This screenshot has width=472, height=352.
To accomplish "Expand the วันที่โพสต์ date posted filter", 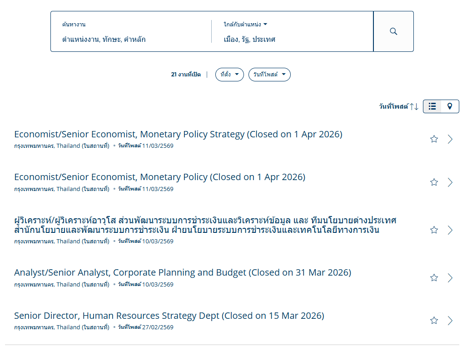I will (x=269, y=75).
